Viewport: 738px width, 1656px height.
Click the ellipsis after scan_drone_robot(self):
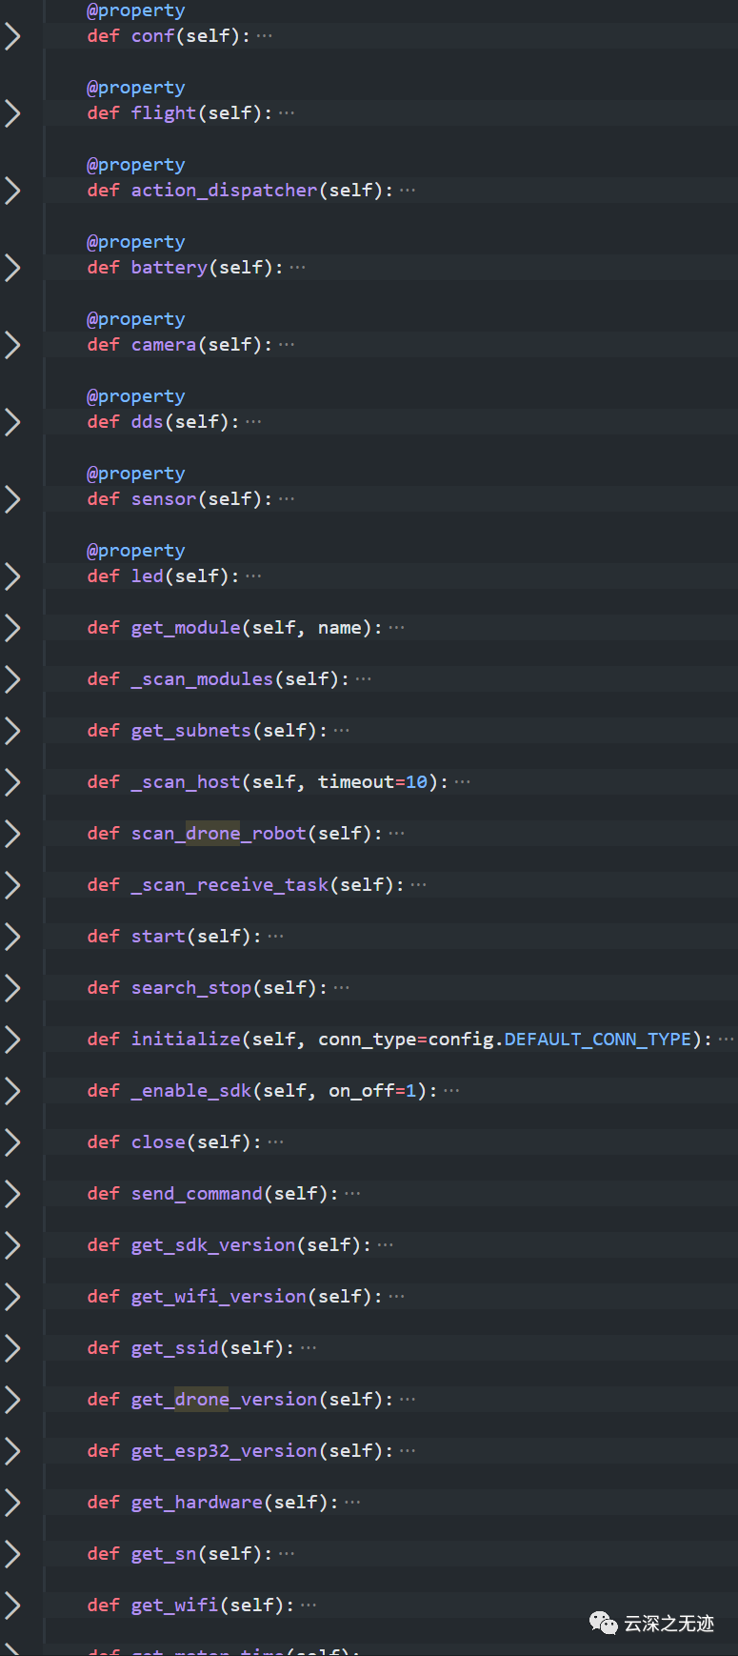coord(397,834)
